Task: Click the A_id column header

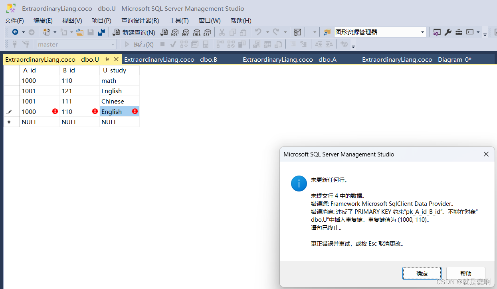Action: [40, 70]
